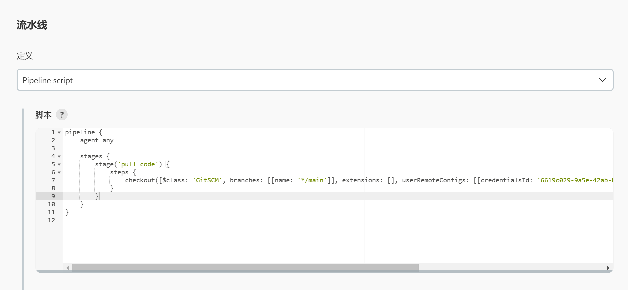628x290 pixels.
Task: Click the closing brace on line 11
Action: coord(67,212)
